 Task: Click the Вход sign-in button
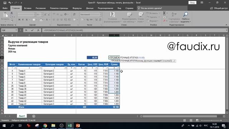tap(193, 3)
